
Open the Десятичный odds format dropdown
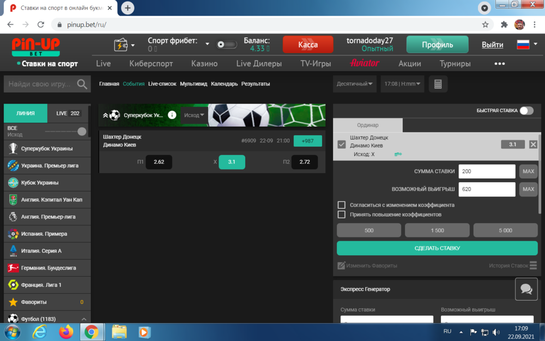(355, 84)
